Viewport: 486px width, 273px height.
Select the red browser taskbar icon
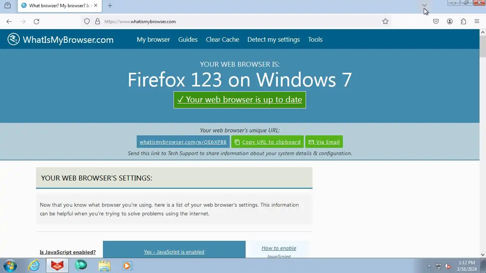[x=57, y=265]
